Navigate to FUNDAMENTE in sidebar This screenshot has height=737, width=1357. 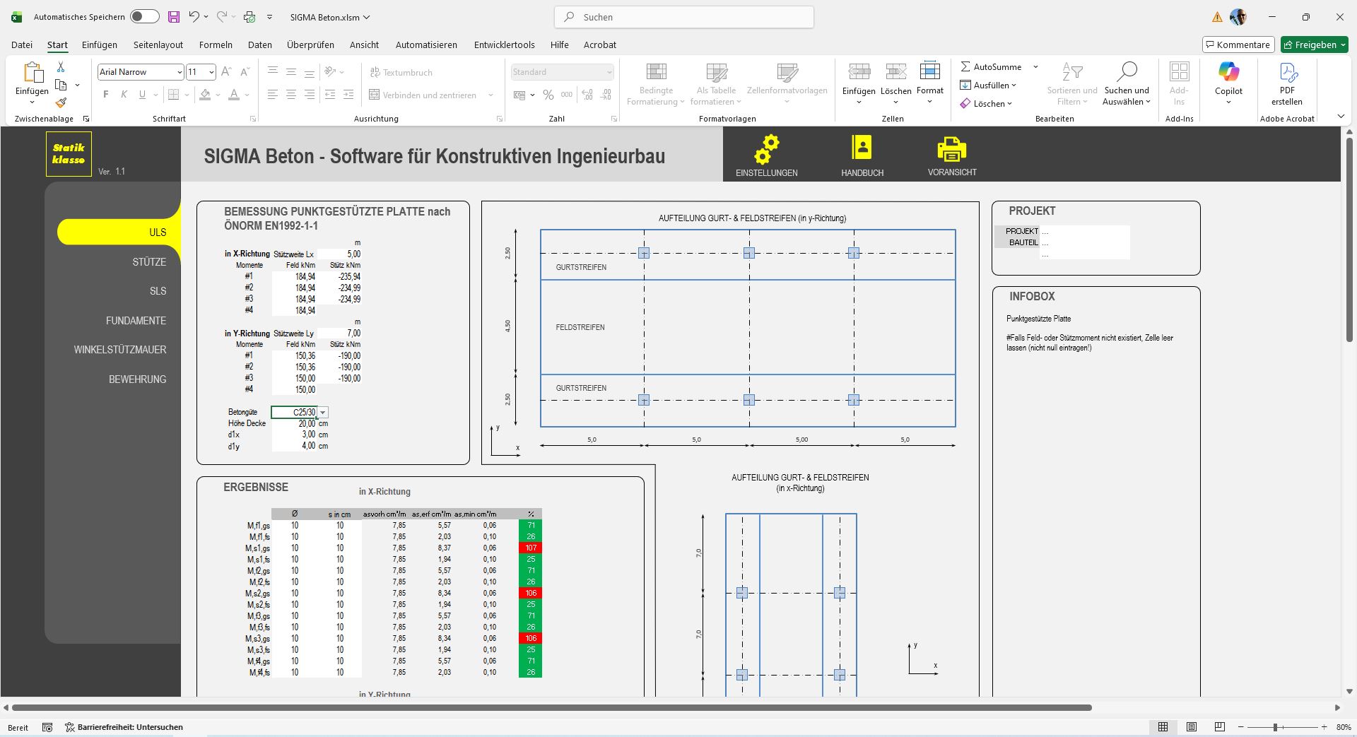136,321
